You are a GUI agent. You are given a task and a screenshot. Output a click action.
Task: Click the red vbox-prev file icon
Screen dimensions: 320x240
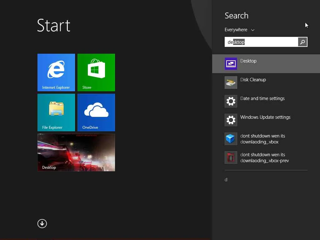[x=231, y=157]
